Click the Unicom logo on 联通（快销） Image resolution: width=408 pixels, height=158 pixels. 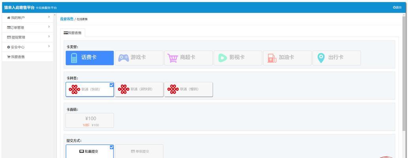[74, 89]
